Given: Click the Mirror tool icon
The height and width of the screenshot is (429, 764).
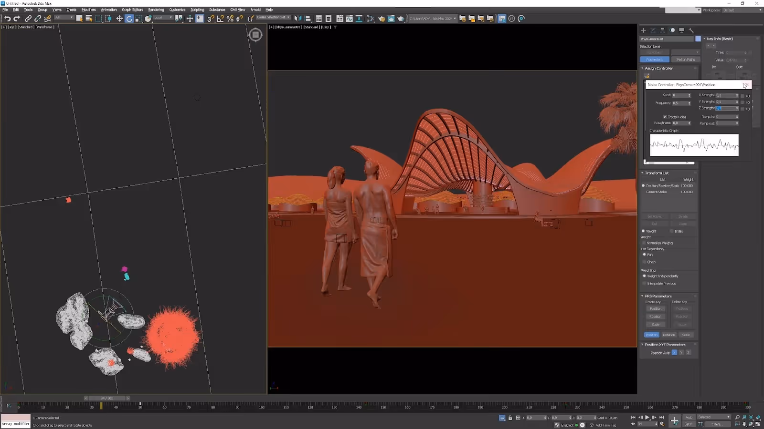Looking at the screenshot, I should click(x=298, y=19).
